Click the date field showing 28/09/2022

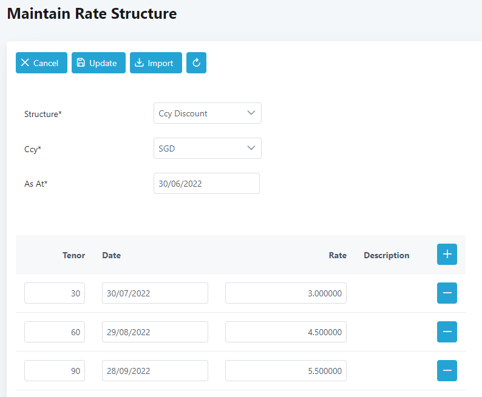pyautogui.click(x=155, y=371)
